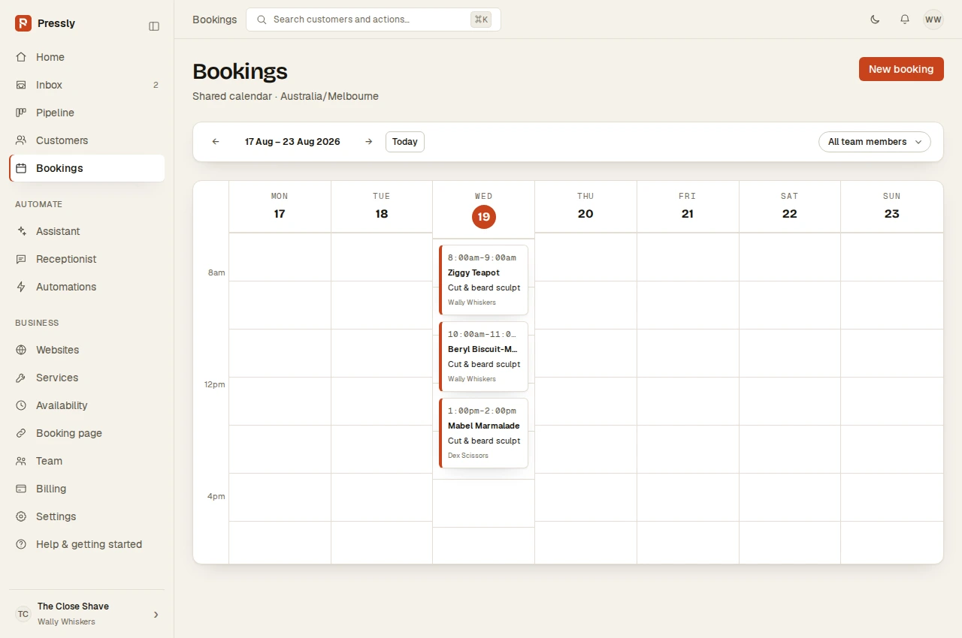962x638 pixels.
Task: Click the 17 Aug – 23 Aug 2026 date range
Action: coord(292,142)
